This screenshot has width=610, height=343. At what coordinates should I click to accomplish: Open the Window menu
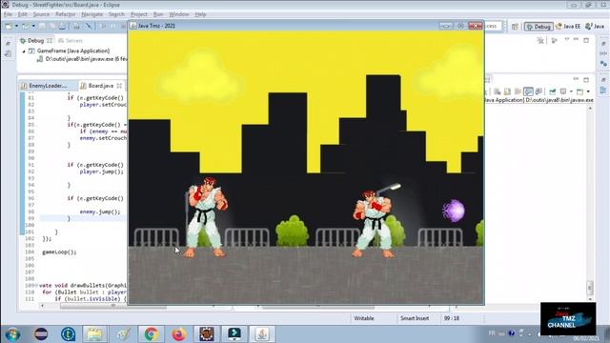(x=179, y=14)
